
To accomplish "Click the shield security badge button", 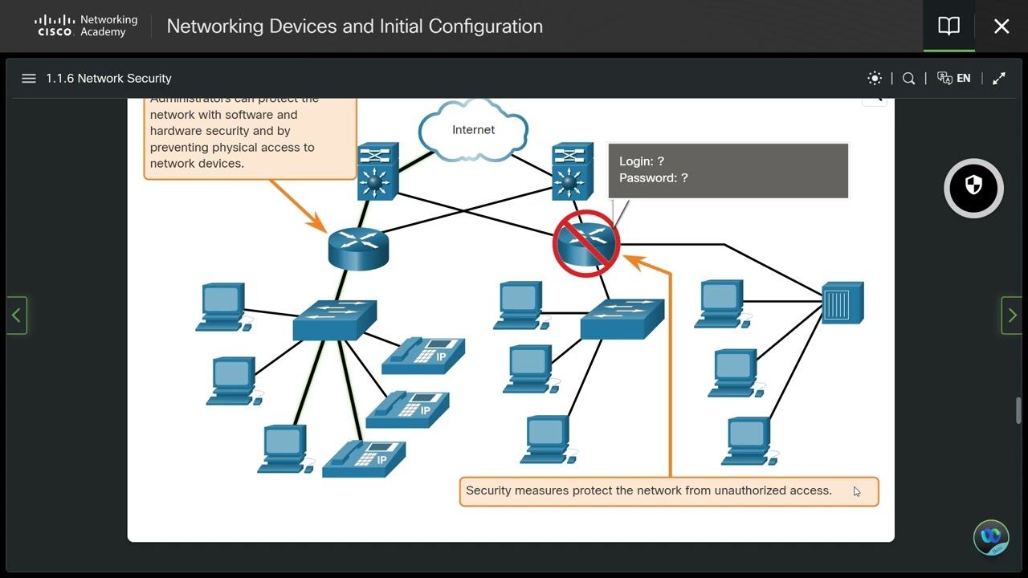I will 973,188.
